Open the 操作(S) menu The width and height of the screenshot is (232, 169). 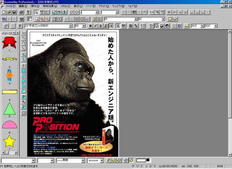35,6
